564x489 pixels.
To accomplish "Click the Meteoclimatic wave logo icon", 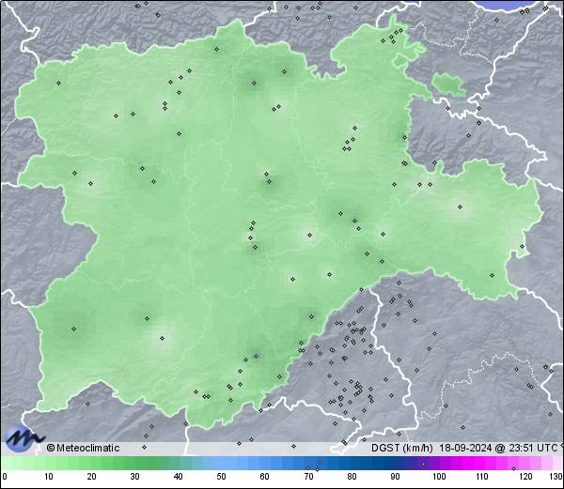I will coord(23,437).
